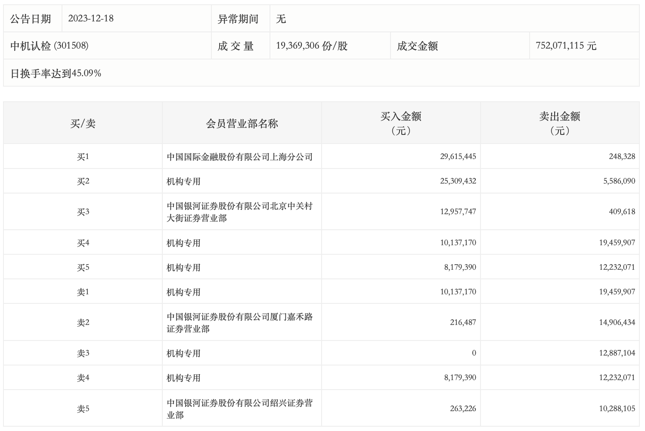Click the 卖出金额(元) column header

(x=559, y=123)
